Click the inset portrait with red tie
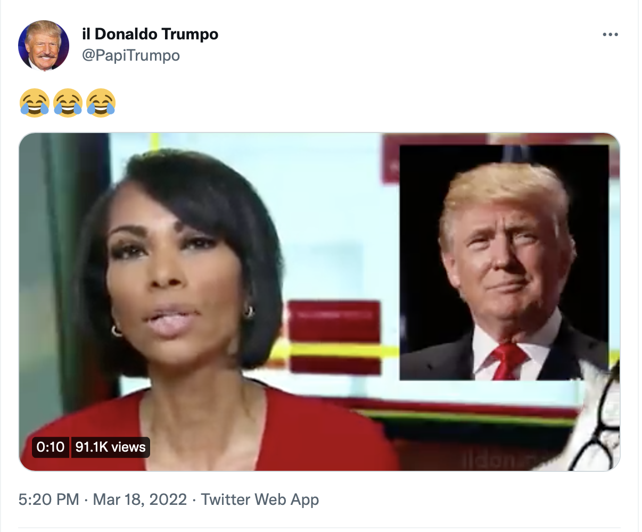This screenshot has height=532, width=642. pyautogui.click(x=504, y=262)
